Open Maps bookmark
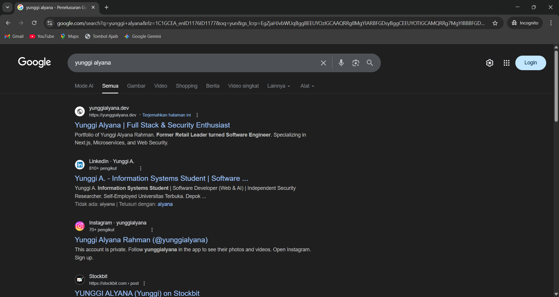This screenshot has width=559, height=297. (x=70, y=36)
